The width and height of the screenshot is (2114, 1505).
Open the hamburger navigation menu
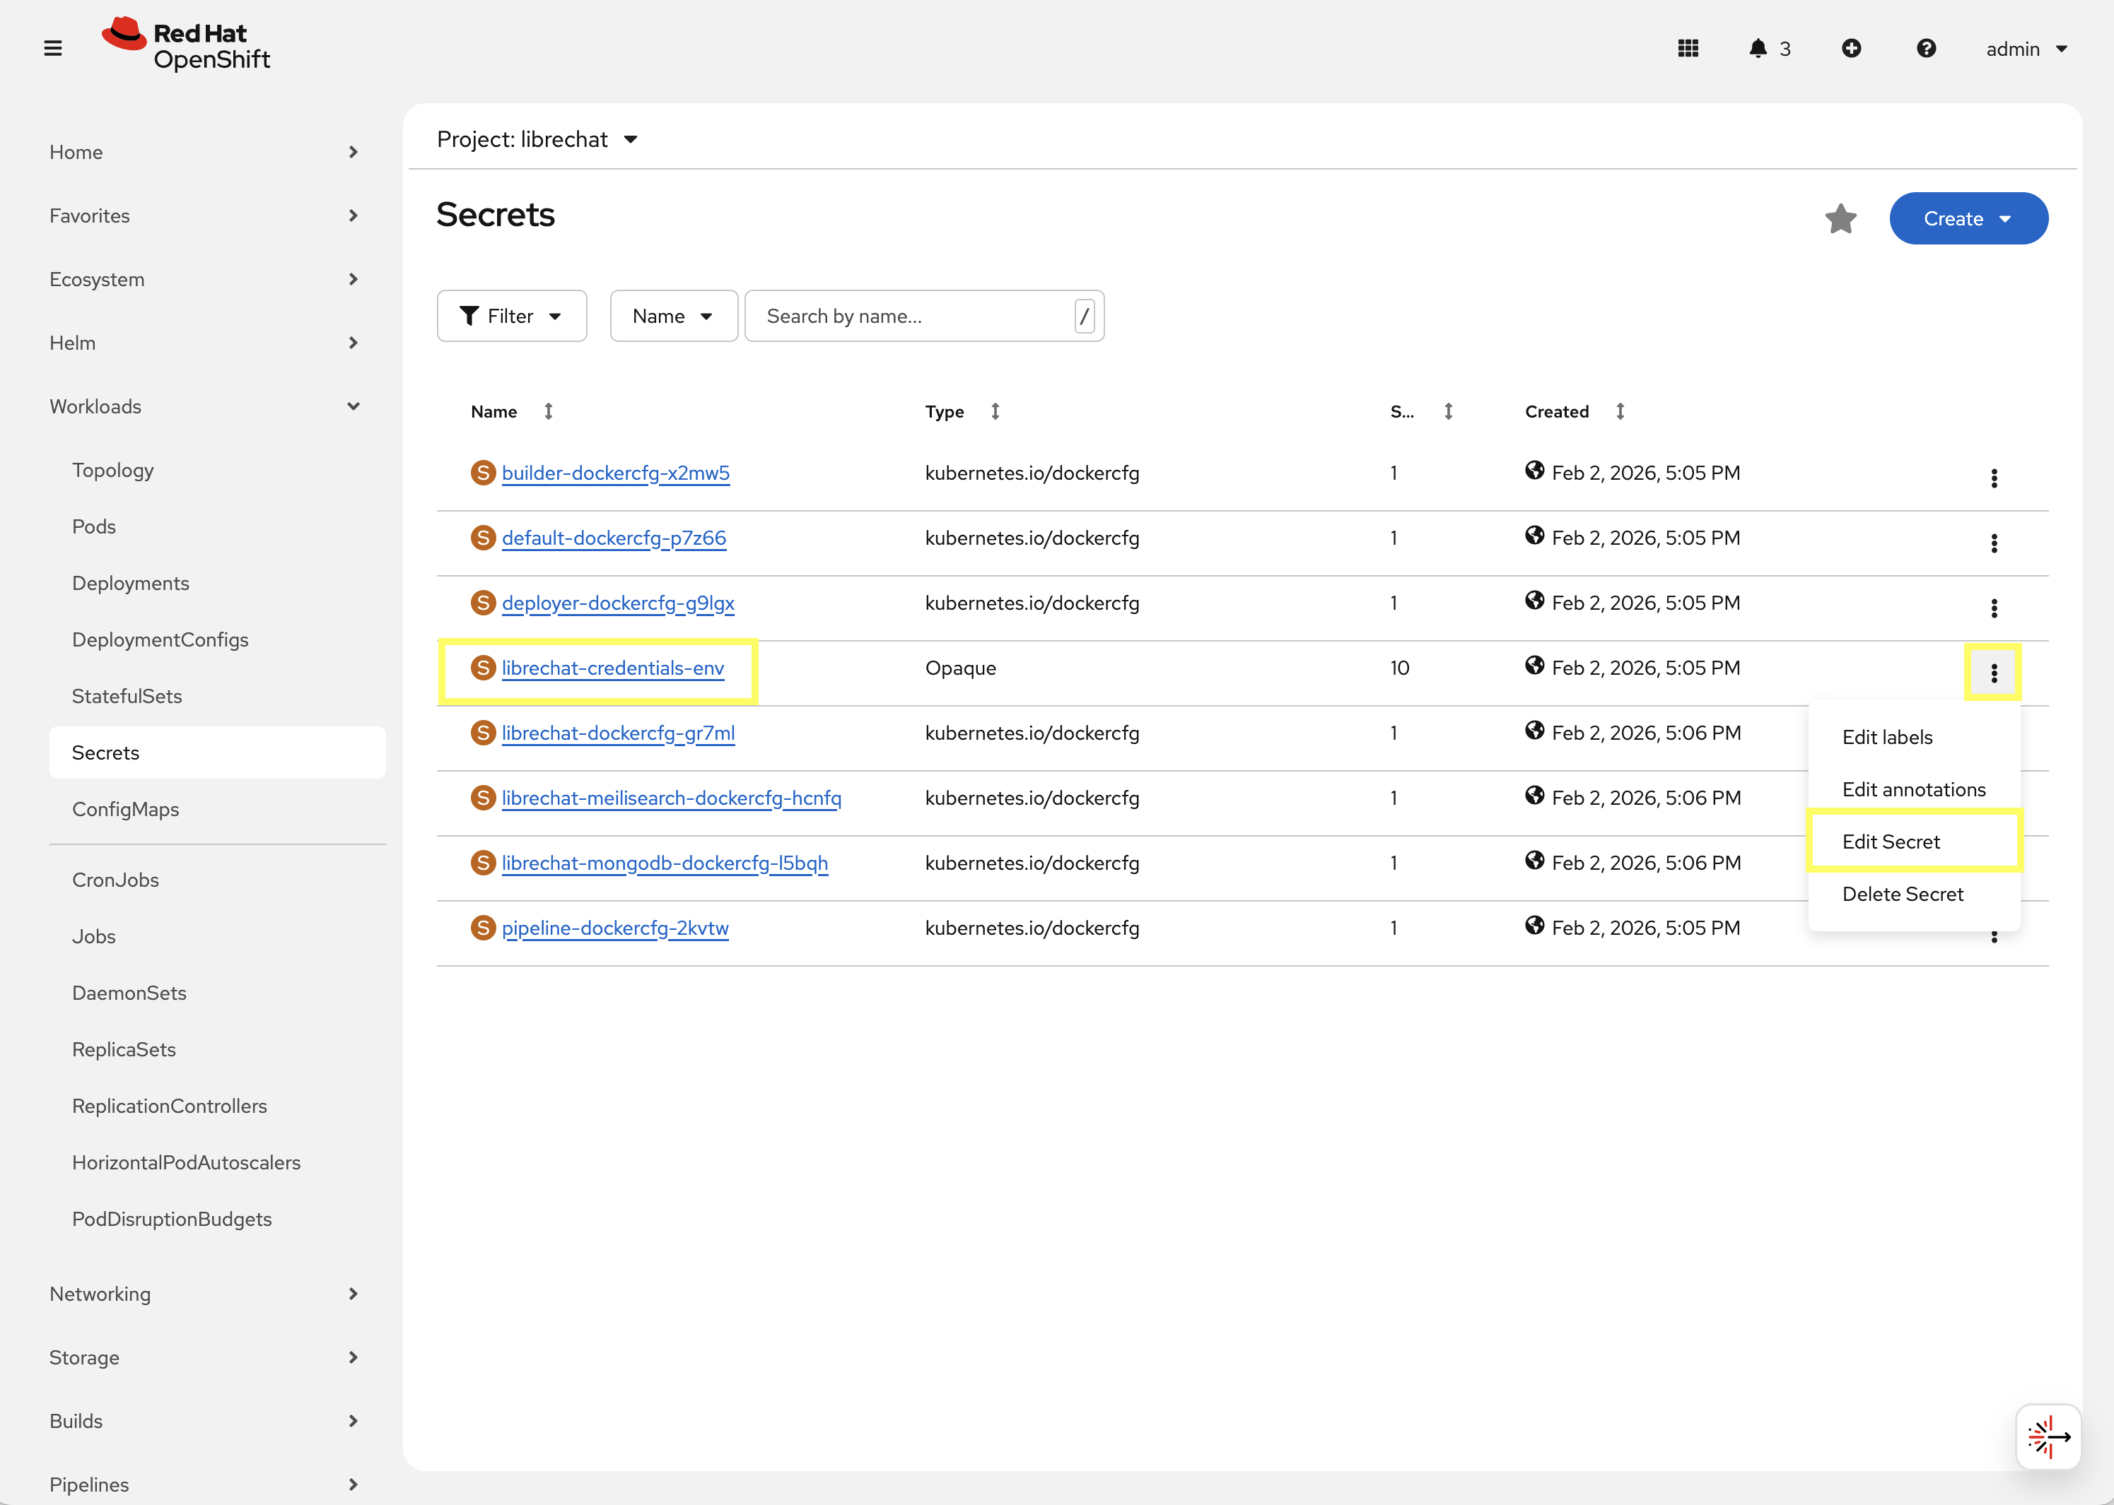coord(53,48)
